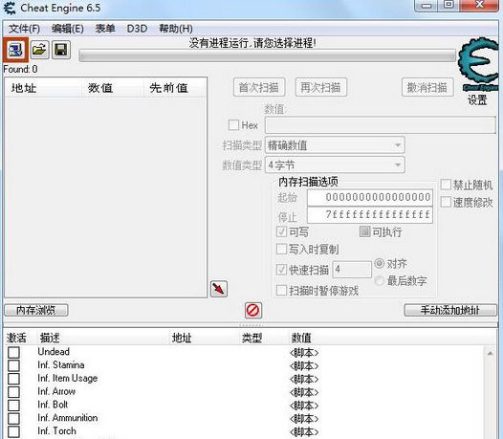503x439 pixels.
Task: Select the Inf. Arrow entry text
Action: pos(56,391)
